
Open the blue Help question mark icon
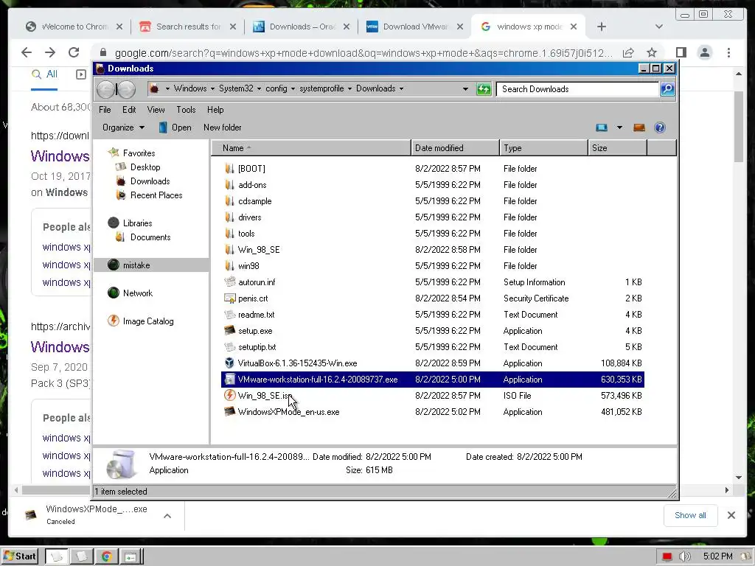660,127
